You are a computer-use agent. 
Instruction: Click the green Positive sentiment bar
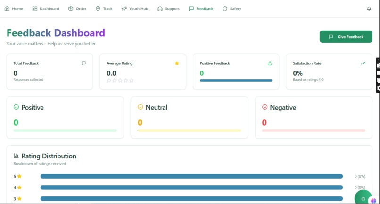[65, 130]
